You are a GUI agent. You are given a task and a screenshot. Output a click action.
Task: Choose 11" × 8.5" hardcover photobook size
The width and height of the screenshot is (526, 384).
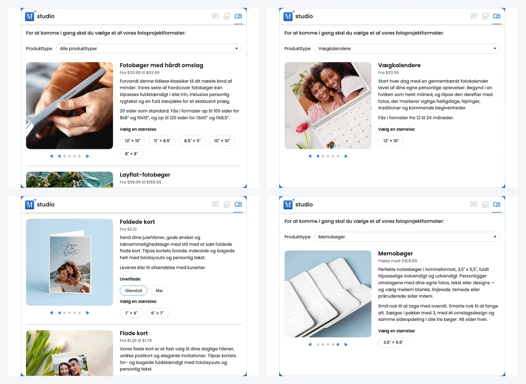coord(162,141)
